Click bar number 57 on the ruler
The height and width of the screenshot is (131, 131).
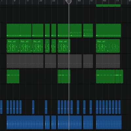coord(92,1)
